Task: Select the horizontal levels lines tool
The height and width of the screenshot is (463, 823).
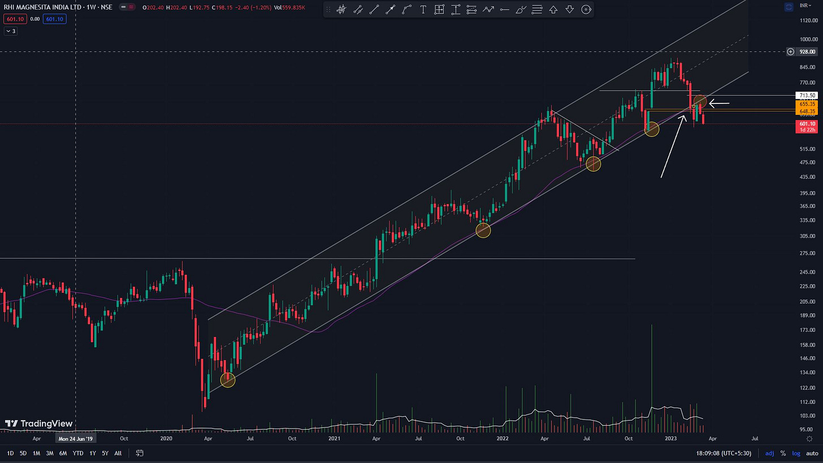Action: pyautogui.click(x=537, y=10)
